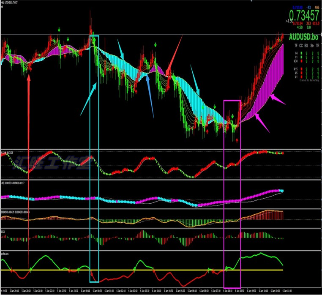
Task: Click the '6 Jan 11:30' time axis label
Action: 287,291
